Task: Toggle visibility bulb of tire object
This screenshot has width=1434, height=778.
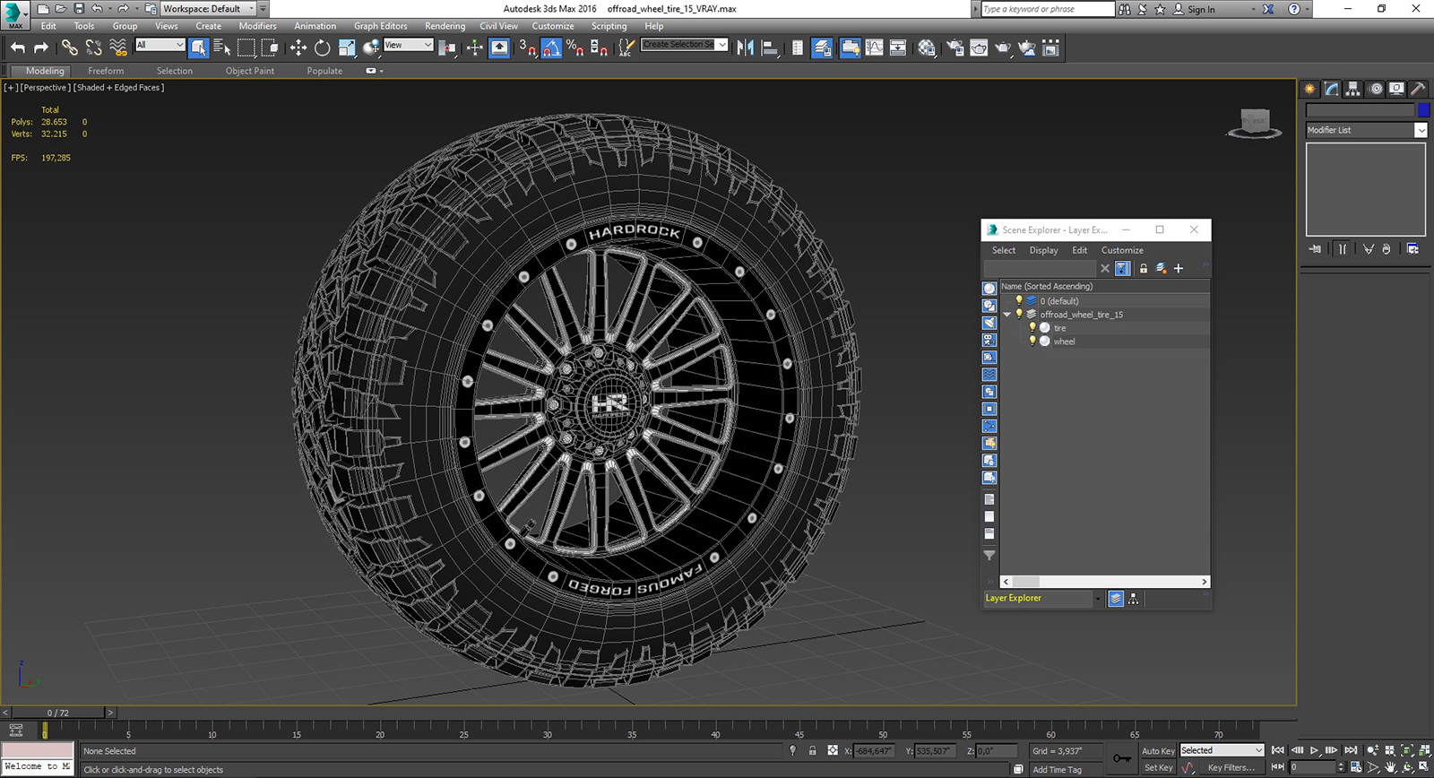Action: (x=1032, y=328)
